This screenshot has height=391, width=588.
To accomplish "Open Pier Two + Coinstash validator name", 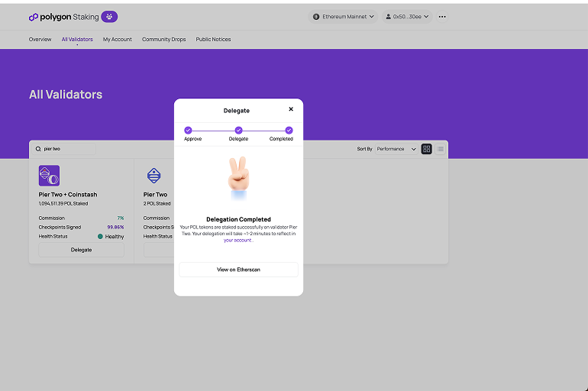I will click(68, 195).
